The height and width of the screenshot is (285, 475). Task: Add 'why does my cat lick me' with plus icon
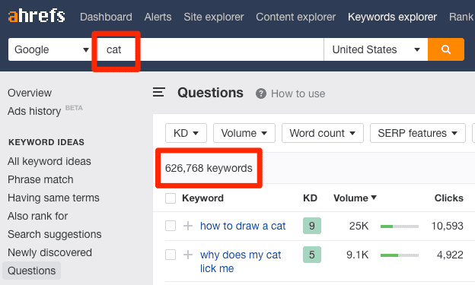click(x=188, y=255)
